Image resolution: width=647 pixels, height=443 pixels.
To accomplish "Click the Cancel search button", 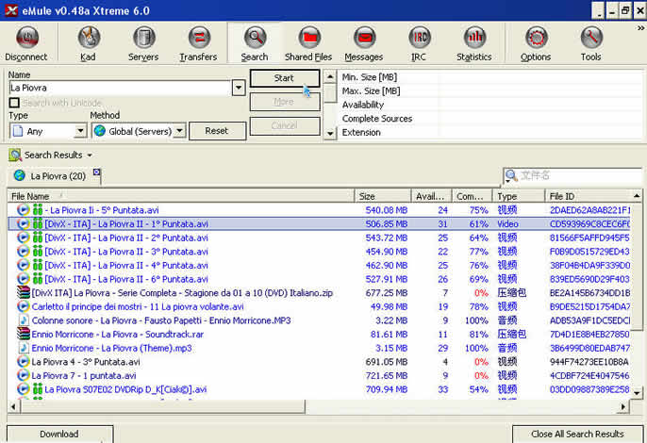I will point(284,125).
